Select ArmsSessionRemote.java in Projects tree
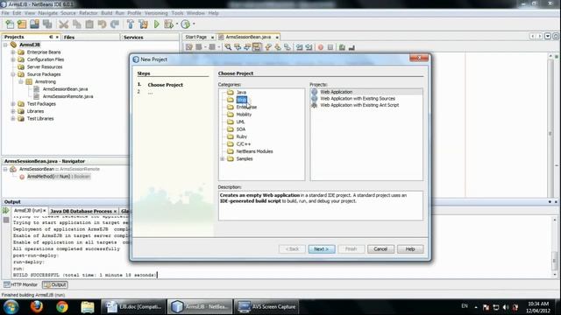The height and width of the screenshot is (315, 561). [x=68, y=96]
